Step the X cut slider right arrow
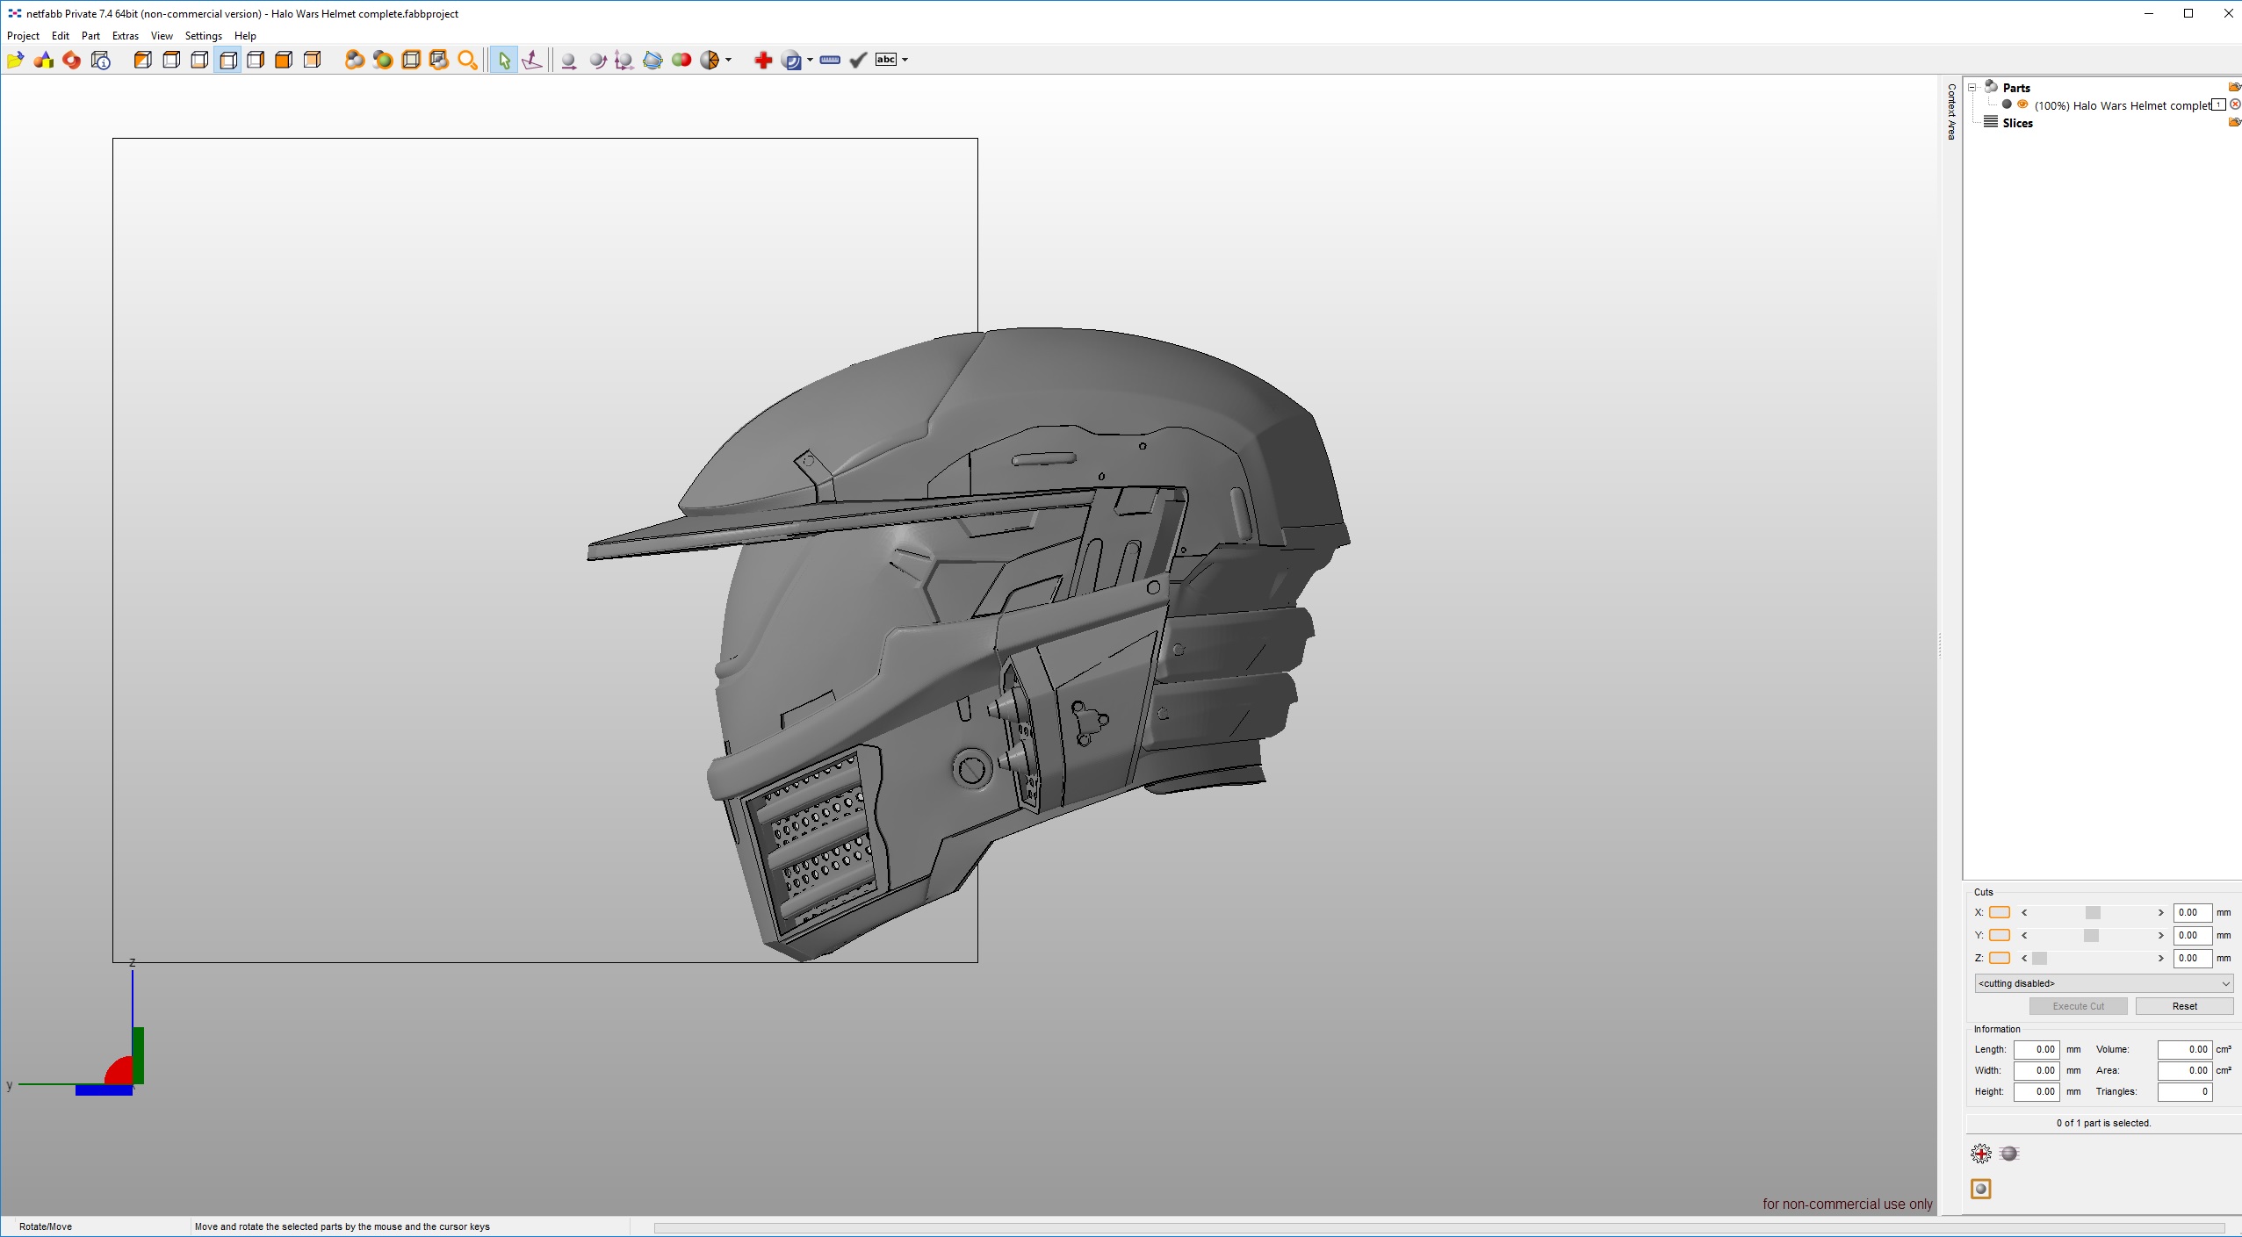This screenshot has height=1237, width=2242. point(2161,913)
